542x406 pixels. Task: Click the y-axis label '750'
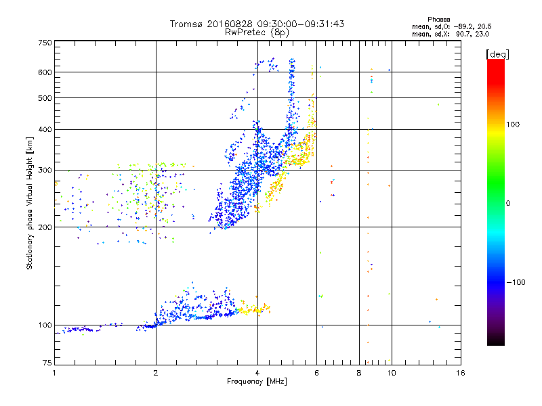tap(45, 43)
